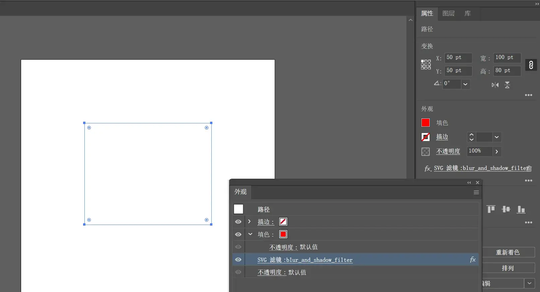Toggle visibility of the fill 不透明度 row

point(238,247)
